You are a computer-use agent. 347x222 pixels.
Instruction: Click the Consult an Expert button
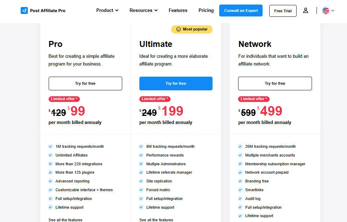pos(241,11)
